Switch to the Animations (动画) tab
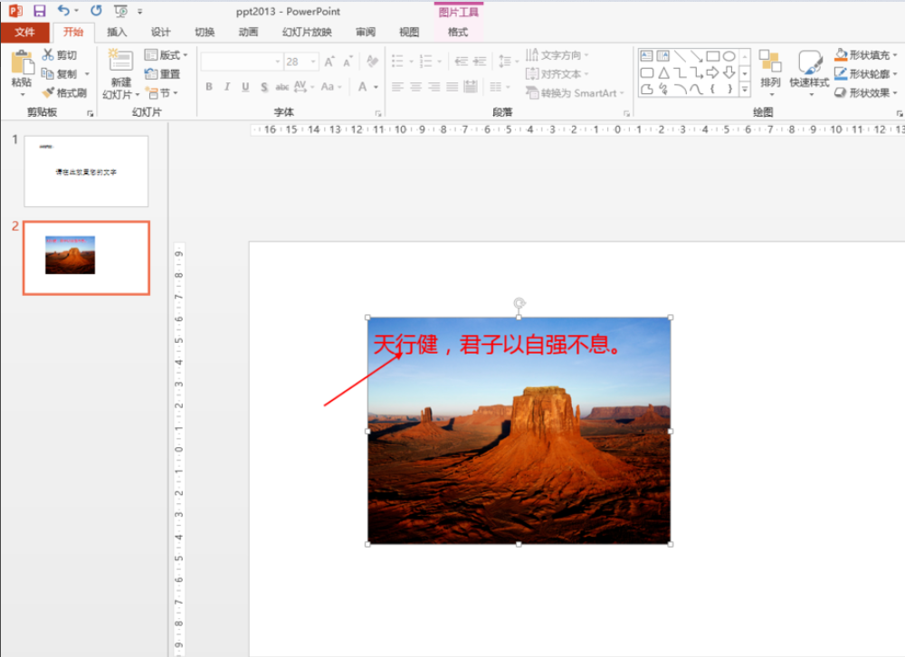905x657 pixels. pyautogui.click(x=248, y=33)
